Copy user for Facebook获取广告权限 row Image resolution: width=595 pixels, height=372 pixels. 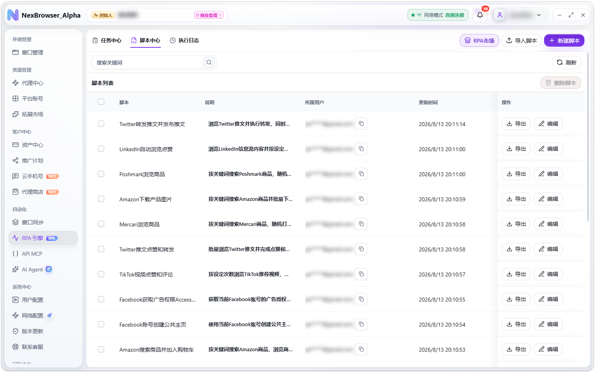(x=361, y=299)
